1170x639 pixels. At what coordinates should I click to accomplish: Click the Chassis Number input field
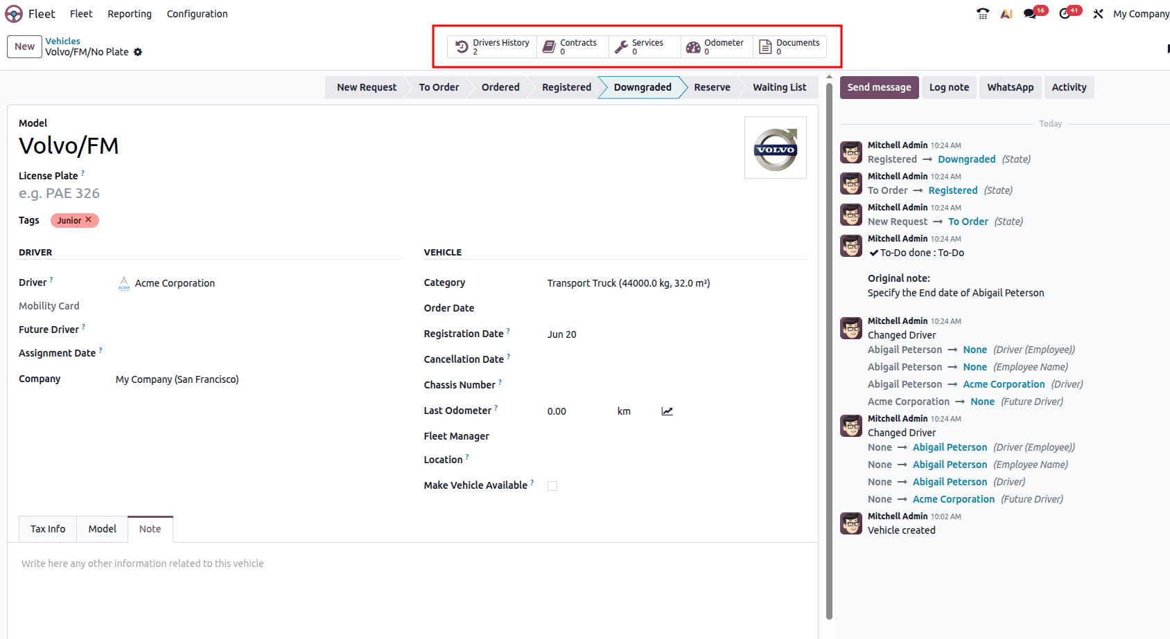click(676, 385)
